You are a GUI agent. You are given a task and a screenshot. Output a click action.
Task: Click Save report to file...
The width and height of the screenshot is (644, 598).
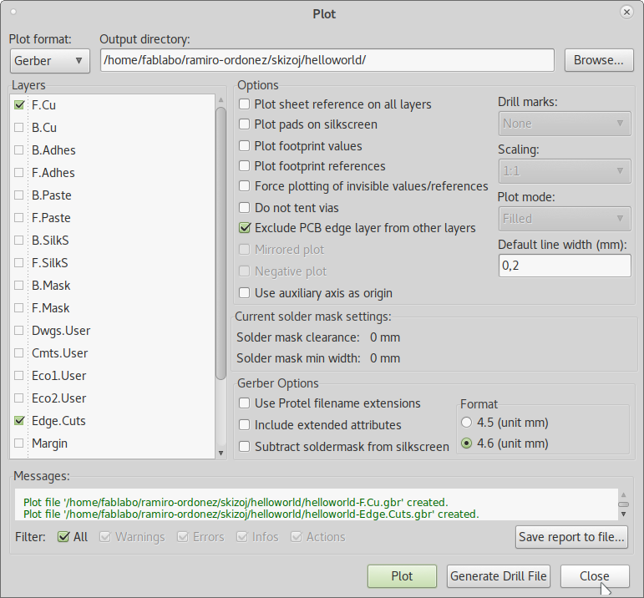point(571,537)
